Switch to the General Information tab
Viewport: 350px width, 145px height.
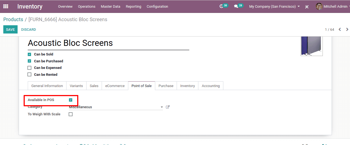[x=47, y=86]
